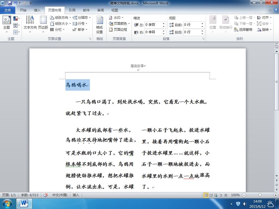Open theme effects dropdown

click(16, 32)
